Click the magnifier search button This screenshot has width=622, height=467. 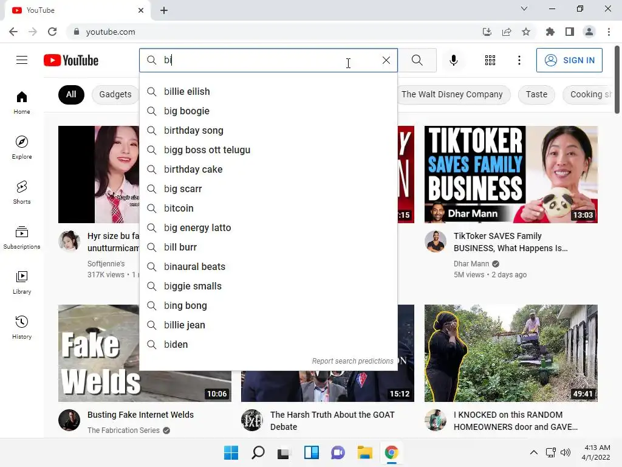click(x=417, y=60)
